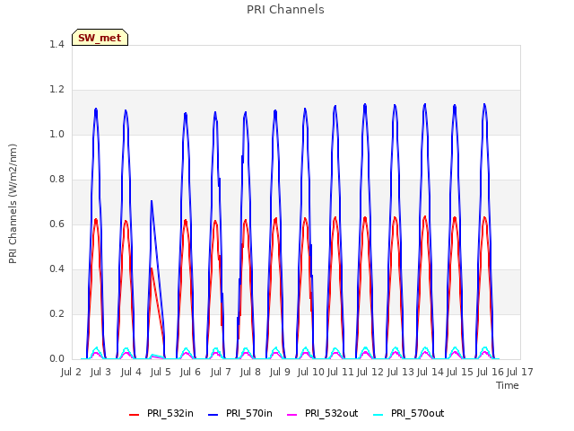The width and height of the screenshot is (574, 431).
Task: Click the 0.2 y-axis tick label
Action: [57, 313]
